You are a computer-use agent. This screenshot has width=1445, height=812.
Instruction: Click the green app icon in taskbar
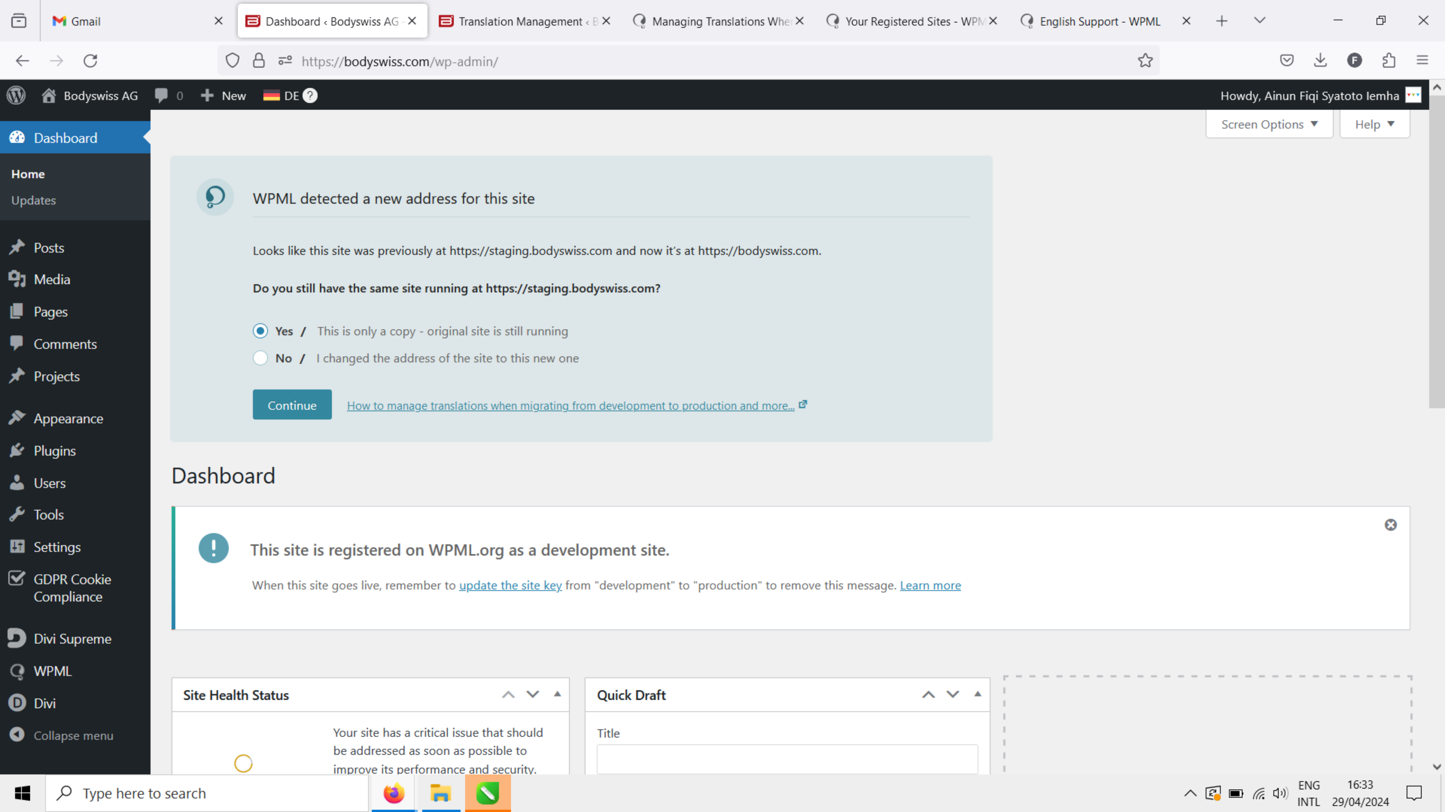point(487,794)
